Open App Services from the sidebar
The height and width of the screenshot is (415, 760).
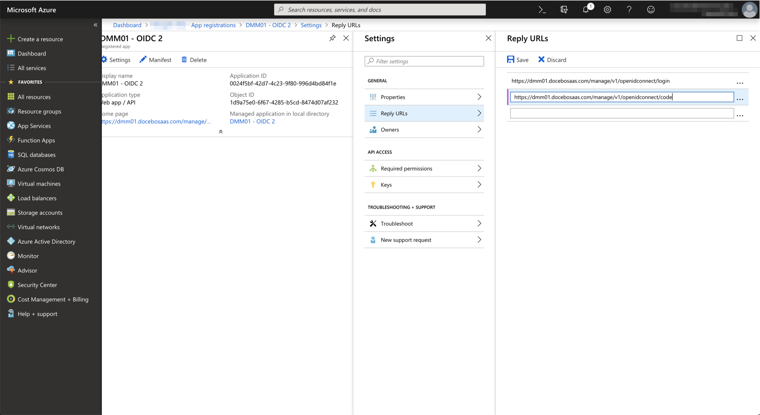coord(34,125)
